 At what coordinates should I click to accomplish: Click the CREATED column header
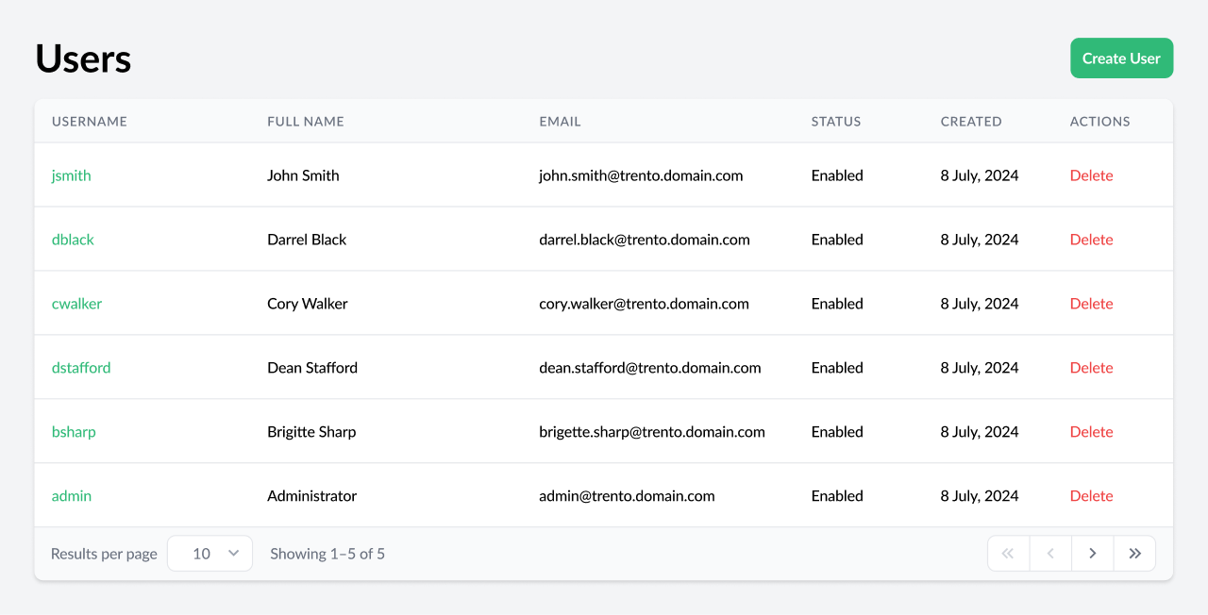pos(971,122)
